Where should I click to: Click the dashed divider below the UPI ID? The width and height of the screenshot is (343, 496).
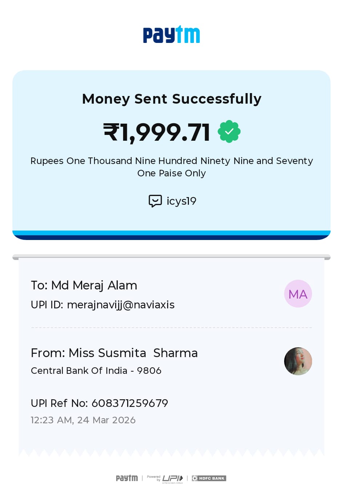coord(171,328)
